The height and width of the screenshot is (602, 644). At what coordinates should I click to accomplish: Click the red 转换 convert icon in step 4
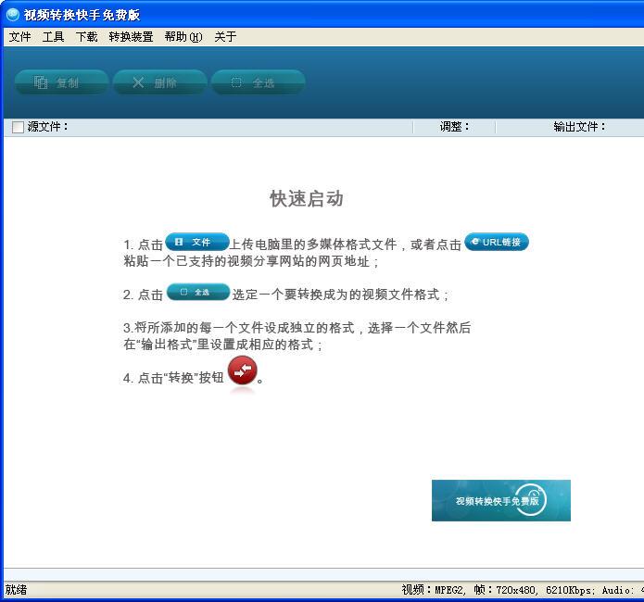click(x=242, y=372)
